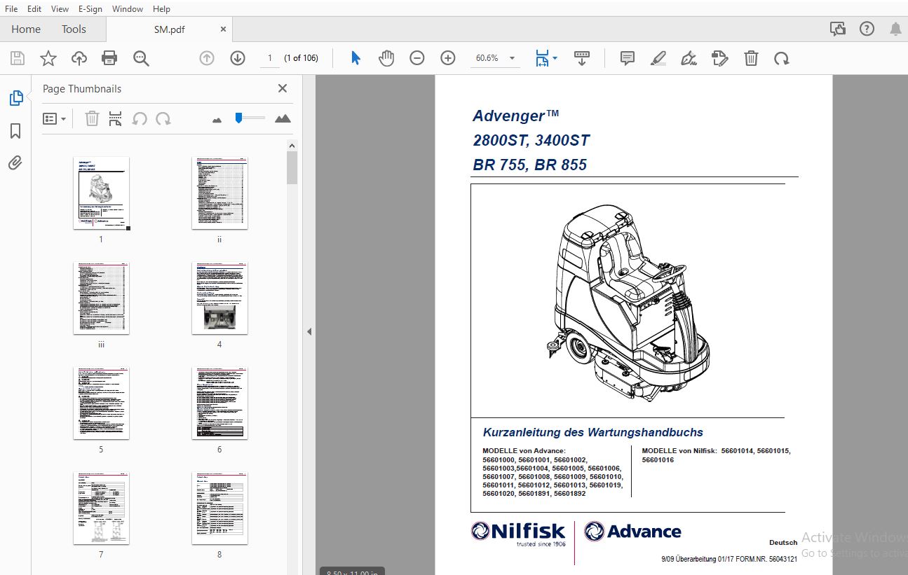The image size is (908, 575).
Task: Click the 'Advenger' title text
Action: (x=516, y=116)
